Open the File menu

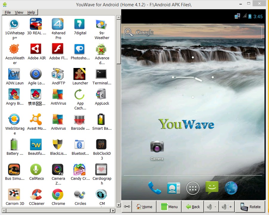pos(7,12)
